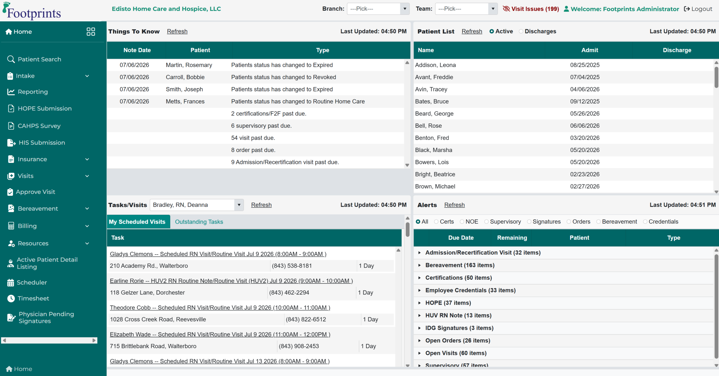Open the HIS Submission icon
Viewport: 719px width, 376px height.
click(x=11, y=143)
